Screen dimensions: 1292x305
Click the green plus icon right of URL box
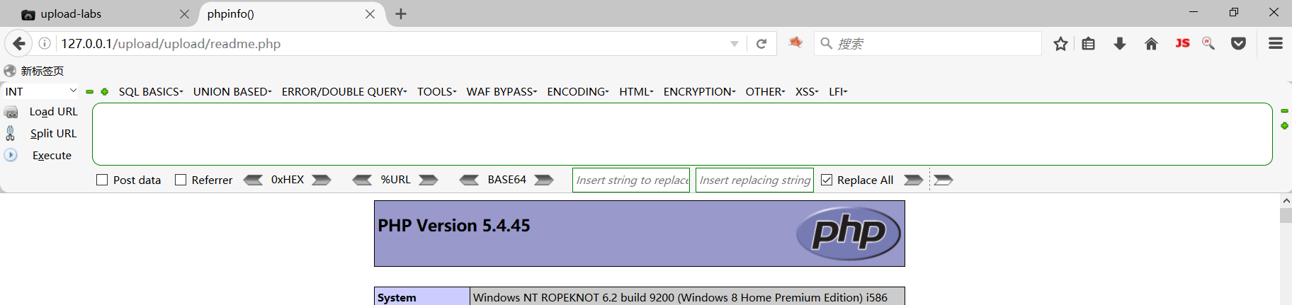(x=1284, y=126)
